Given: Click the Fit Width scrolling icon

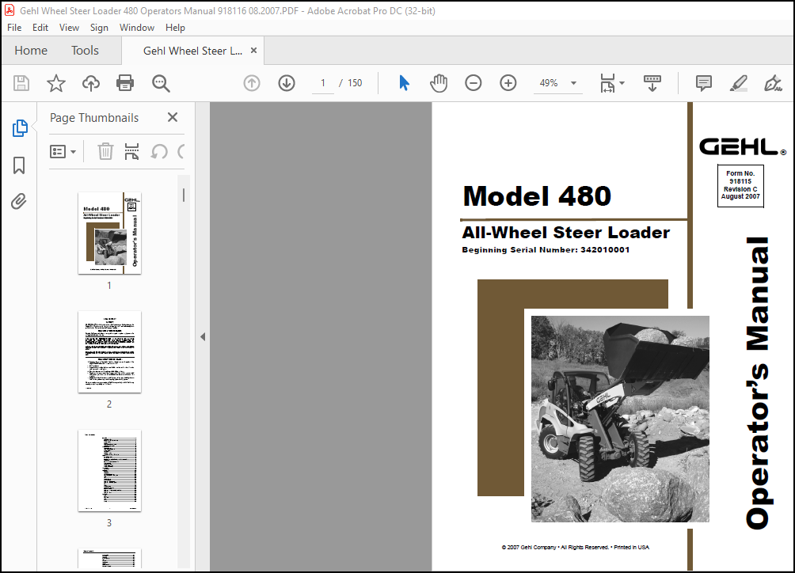Looking at the screenshot, I should click(x=607, y=83).
